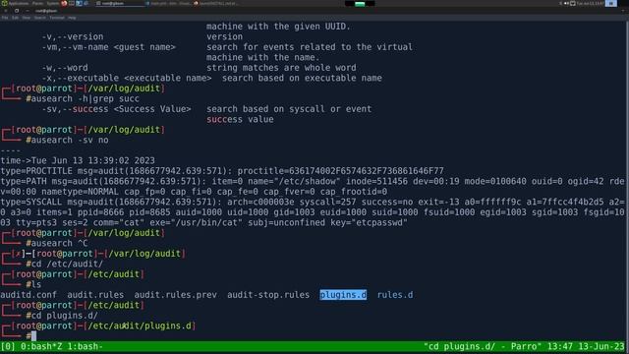Screen dimensions: 629x354
Task: Click tmux window '0:bash*Z' in status bar
Action: pos(41,346)
